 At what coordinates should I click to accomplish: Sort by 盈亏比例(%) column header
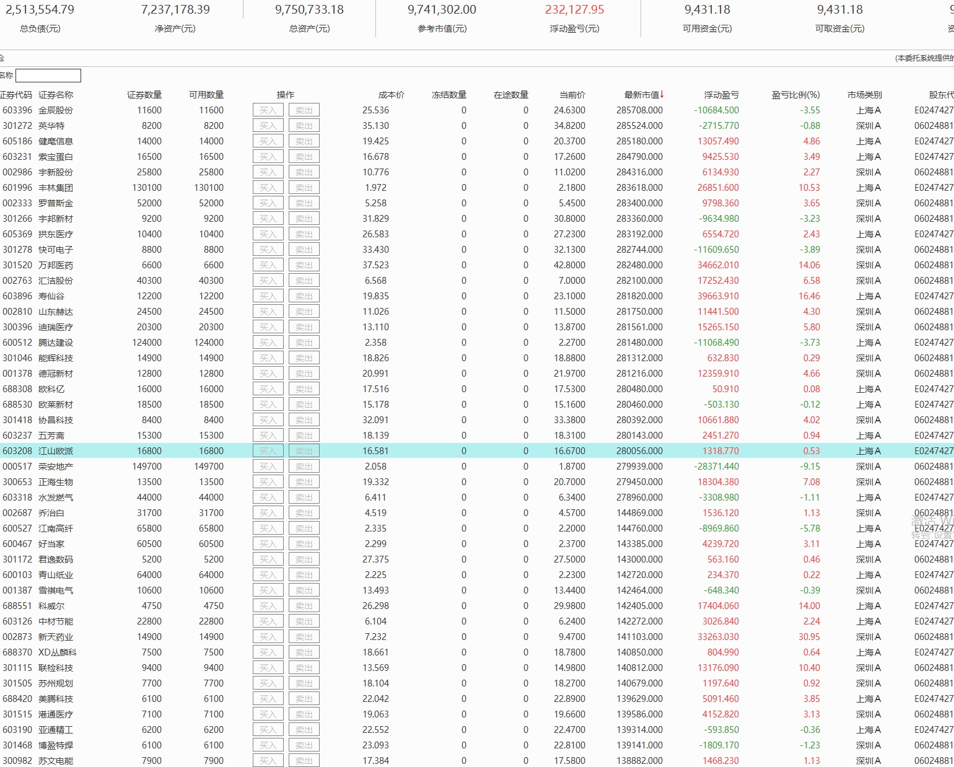(x=795, y=95)
